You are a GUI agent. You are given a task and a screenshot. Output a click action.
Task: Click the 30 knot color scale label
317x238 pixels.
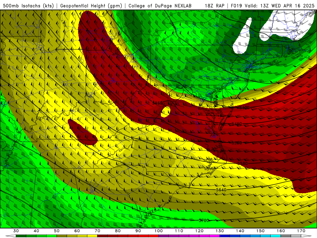click(x=16, y=231)
